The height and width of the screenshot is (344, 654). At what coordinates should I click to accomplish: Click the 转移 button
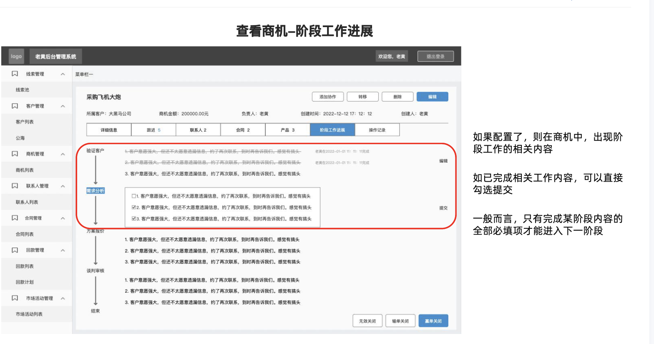coord(363,97)
